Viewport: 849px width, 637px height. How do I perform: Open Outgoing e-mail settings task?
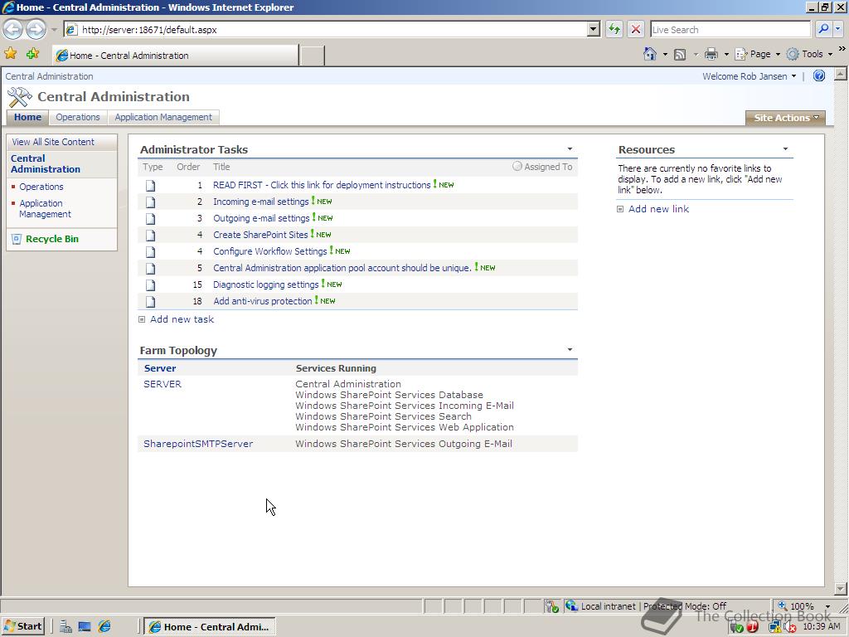[x=261, y=218]
